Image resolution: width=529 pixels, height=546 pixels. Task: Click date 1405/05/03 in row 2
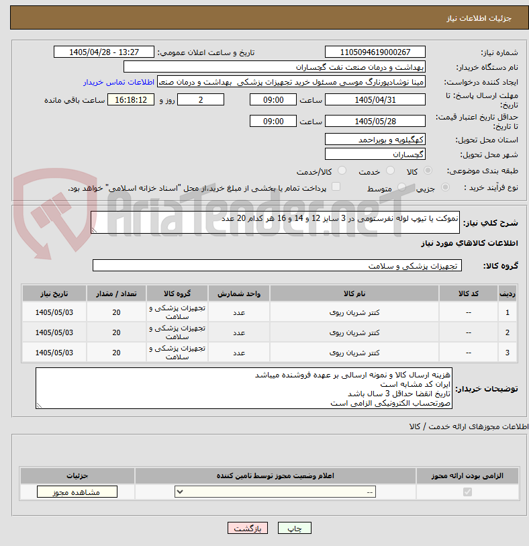pos(54,333)
